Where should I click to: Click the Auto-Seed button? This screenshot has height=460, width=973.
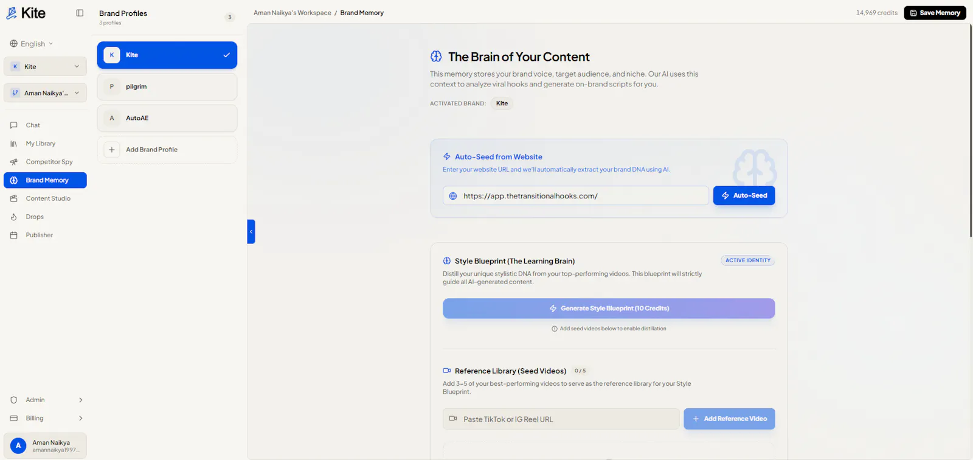click(744, 195)
